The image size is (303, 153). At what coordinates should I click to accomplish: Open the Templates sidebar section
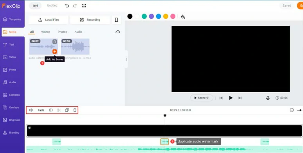pyautogui.click(x=12, y=19)
